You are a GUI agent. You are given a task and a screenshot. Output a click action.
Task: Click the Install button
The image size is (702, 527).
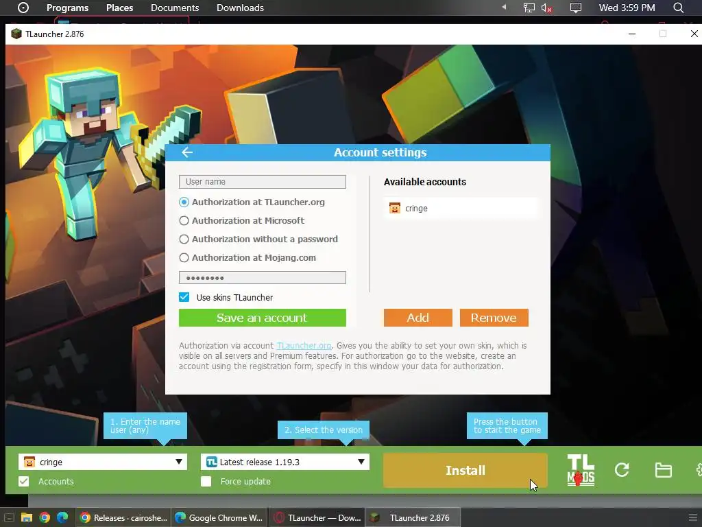coord(465,470)
